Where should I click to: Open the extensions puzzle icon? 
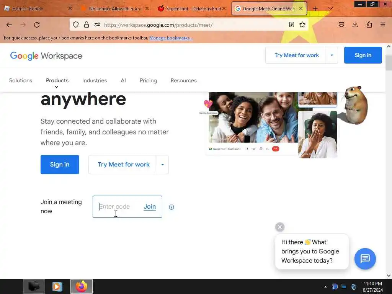point(369,24)
